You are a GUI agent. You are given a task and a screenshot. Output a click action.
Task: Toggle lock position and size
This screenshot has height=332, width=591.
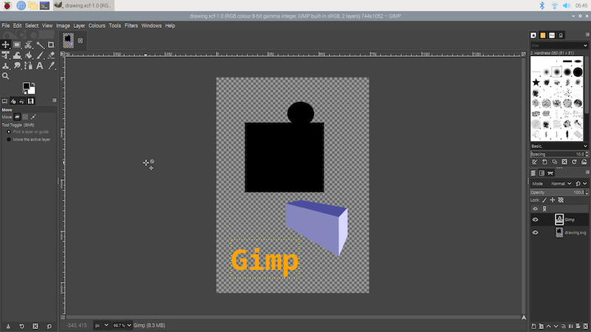pyautogui.click(x=553, y=200)
